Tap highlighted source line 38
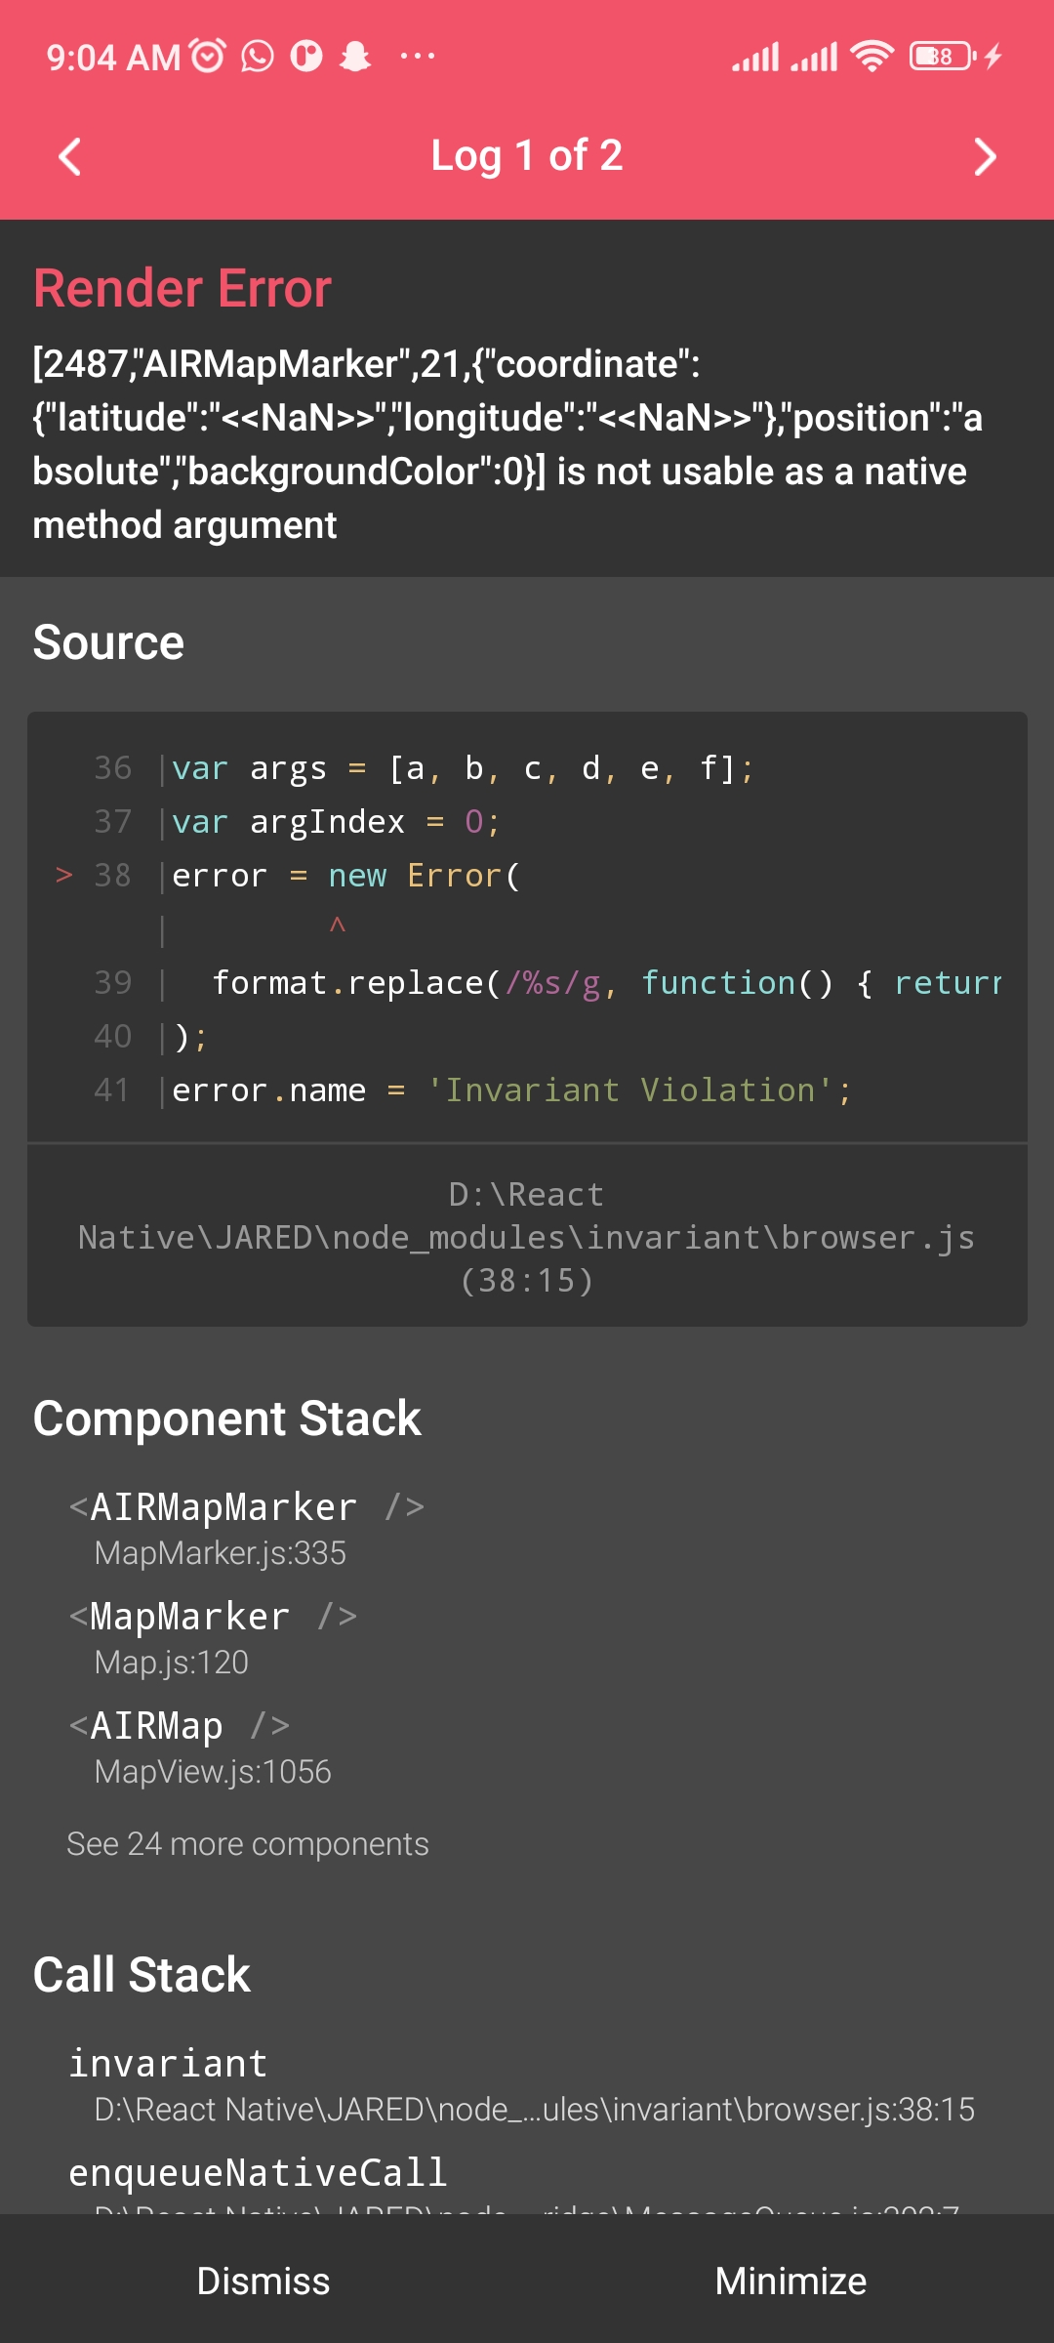Screen dimensions: 1054x2343 pos(345,876)
